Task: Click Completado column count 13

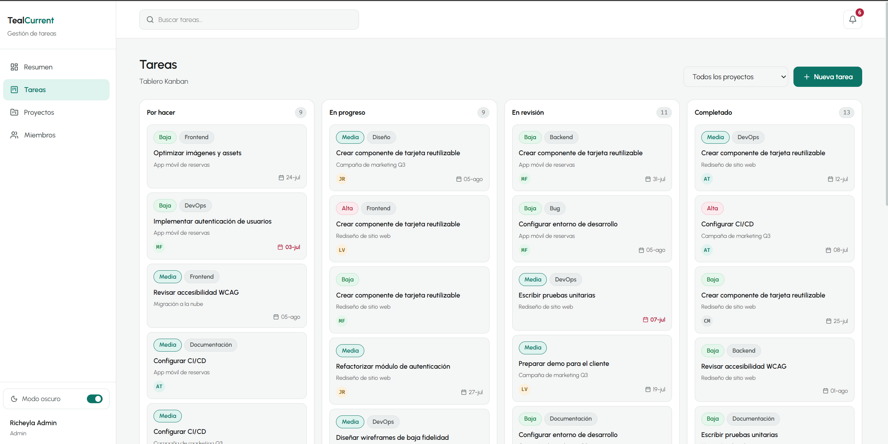Action: point(846,112)
